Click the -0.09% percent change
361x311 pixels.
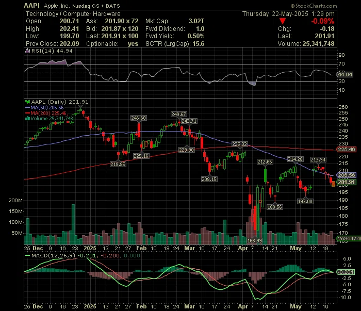pos(322,22)
